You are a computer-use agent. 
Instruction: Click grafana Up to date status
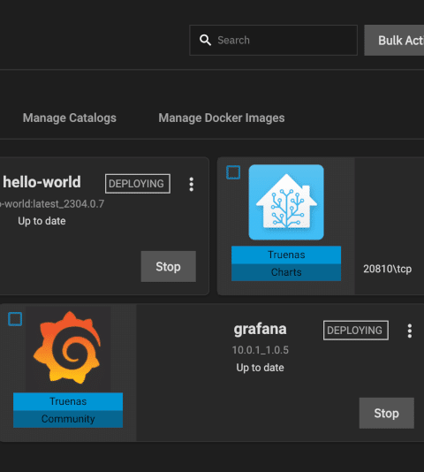(x=260, y=368)
